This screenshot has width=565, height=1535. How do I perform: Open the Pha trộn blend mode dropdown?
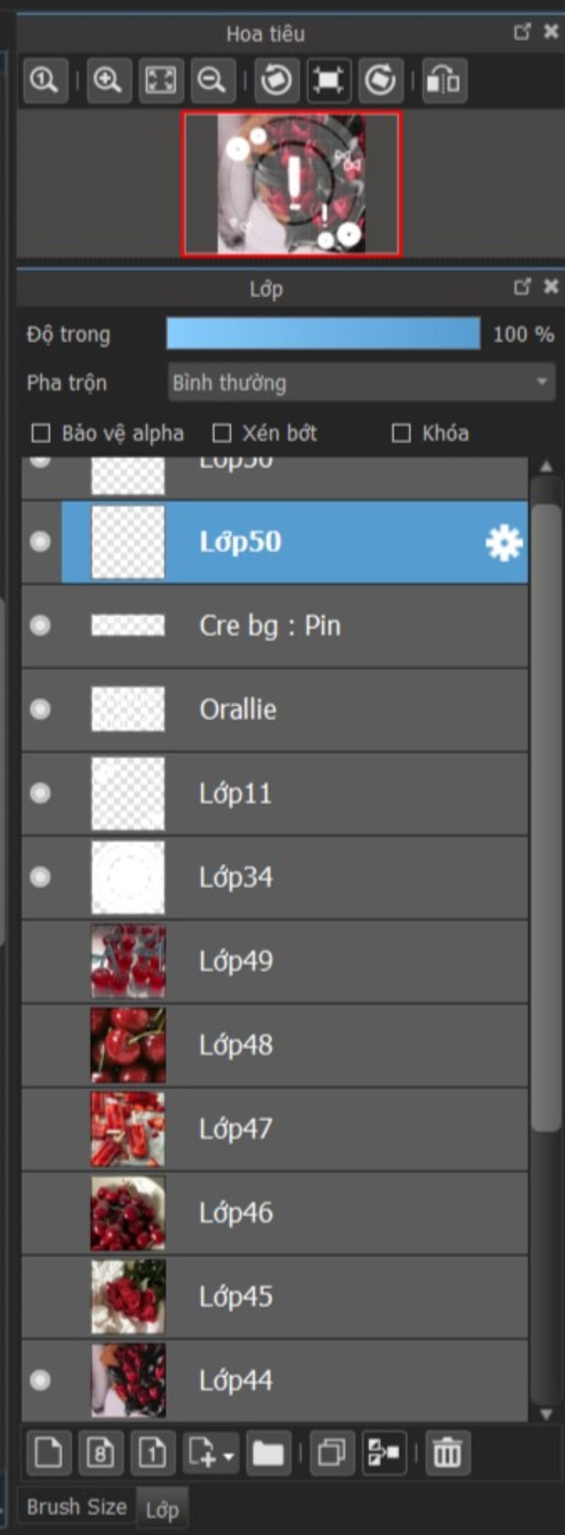click(361, 382)
